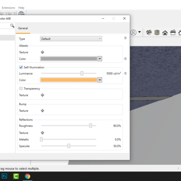The width and height of the screenshot is (181, 181).
Task: Select the top view icon
Action: point(157,33)
